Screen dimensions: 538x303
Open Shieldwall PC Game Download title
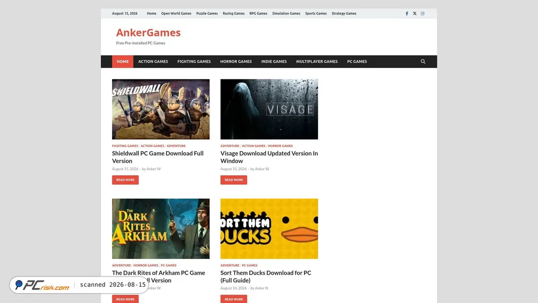point(158,157)
